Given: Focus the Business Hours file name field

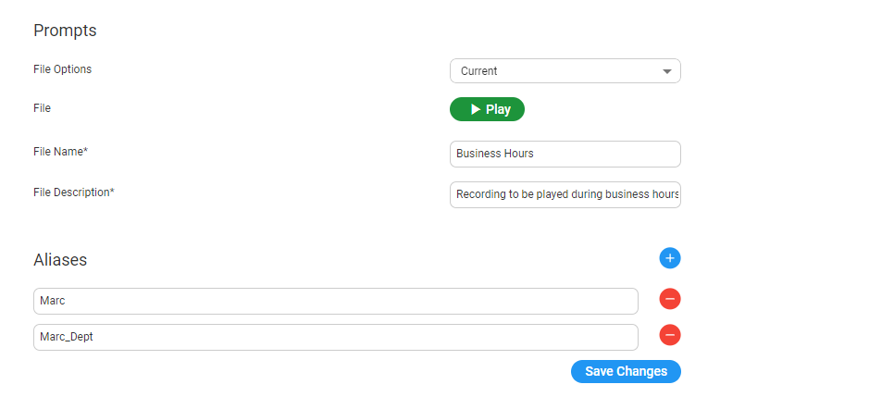Looking at the screenshot, I should (x=565, y=154).
